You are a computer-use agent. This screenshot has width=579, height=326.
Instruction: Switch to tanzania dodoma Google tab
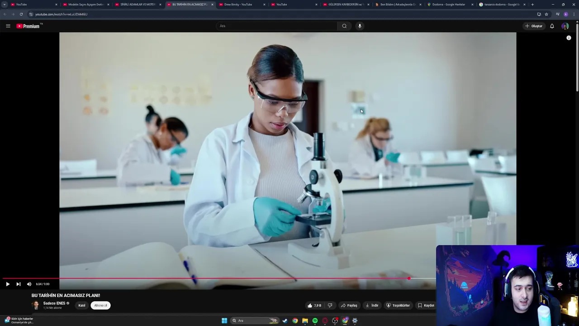click(502, 5)
